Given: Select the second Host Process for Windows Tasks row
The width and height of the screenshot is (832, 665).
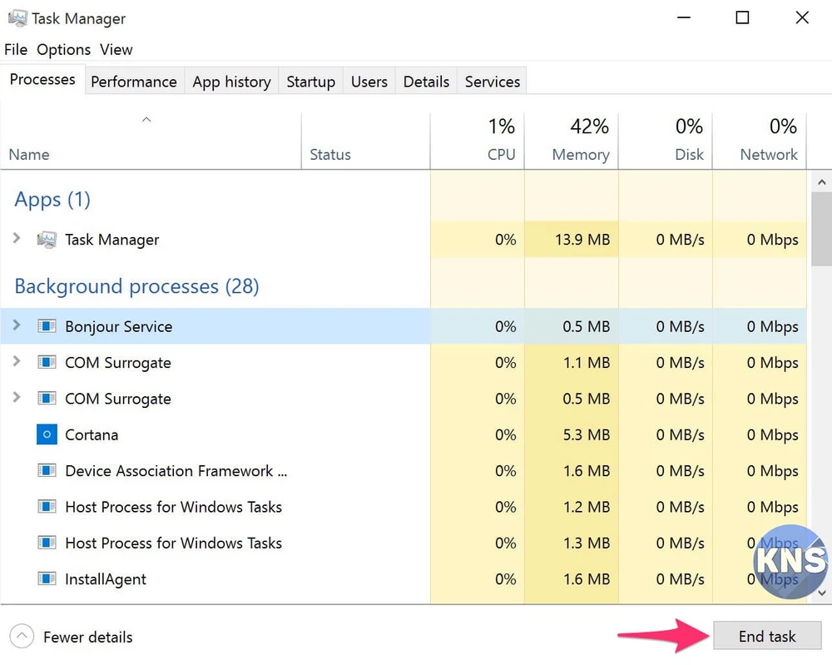Looking at the screenshot, I should (x=173, y=543).
